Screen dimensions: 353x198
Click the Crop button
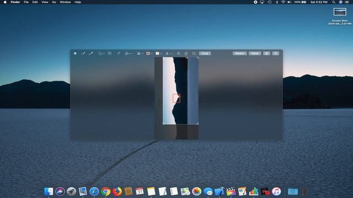(205, 53)
